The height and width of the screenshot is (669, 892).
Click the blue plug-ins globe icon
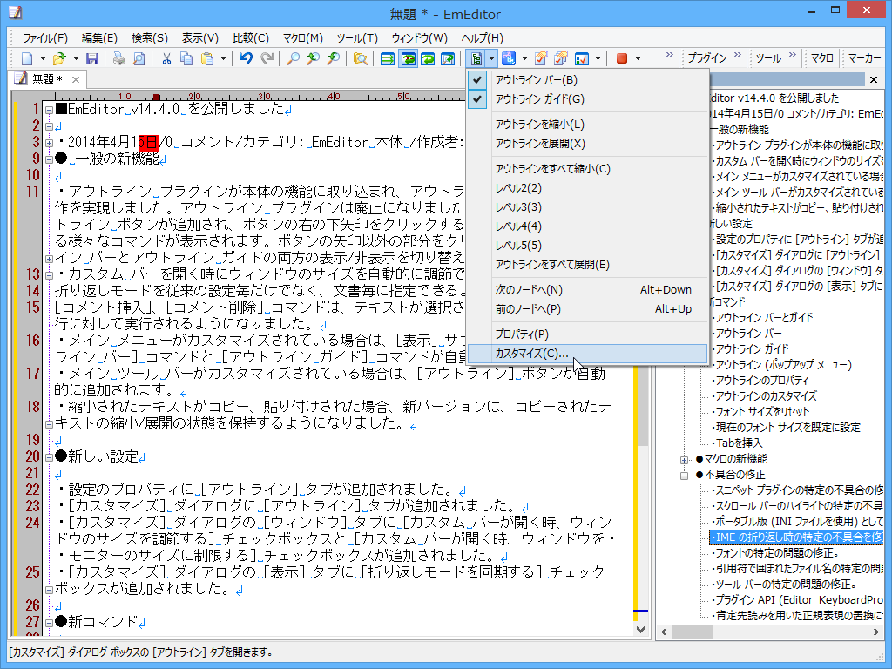pyautogui.click(x=509, y=58)
